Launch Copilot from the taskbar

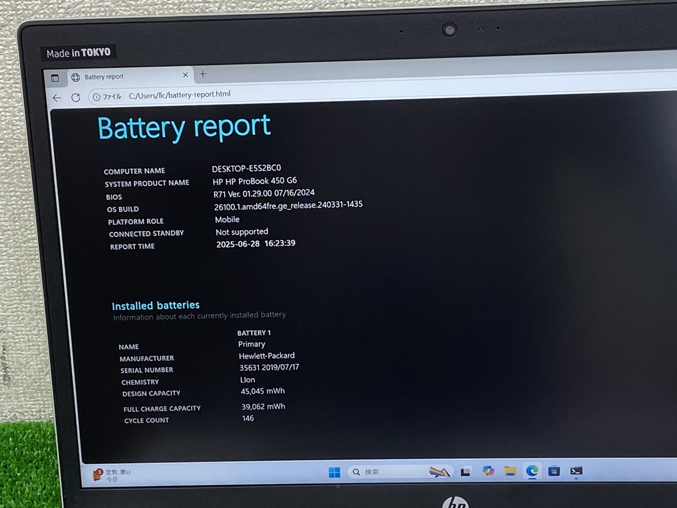point(488,471)
